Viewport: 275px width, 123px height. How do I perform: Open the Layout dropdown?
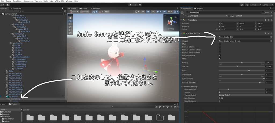point(267,5)
